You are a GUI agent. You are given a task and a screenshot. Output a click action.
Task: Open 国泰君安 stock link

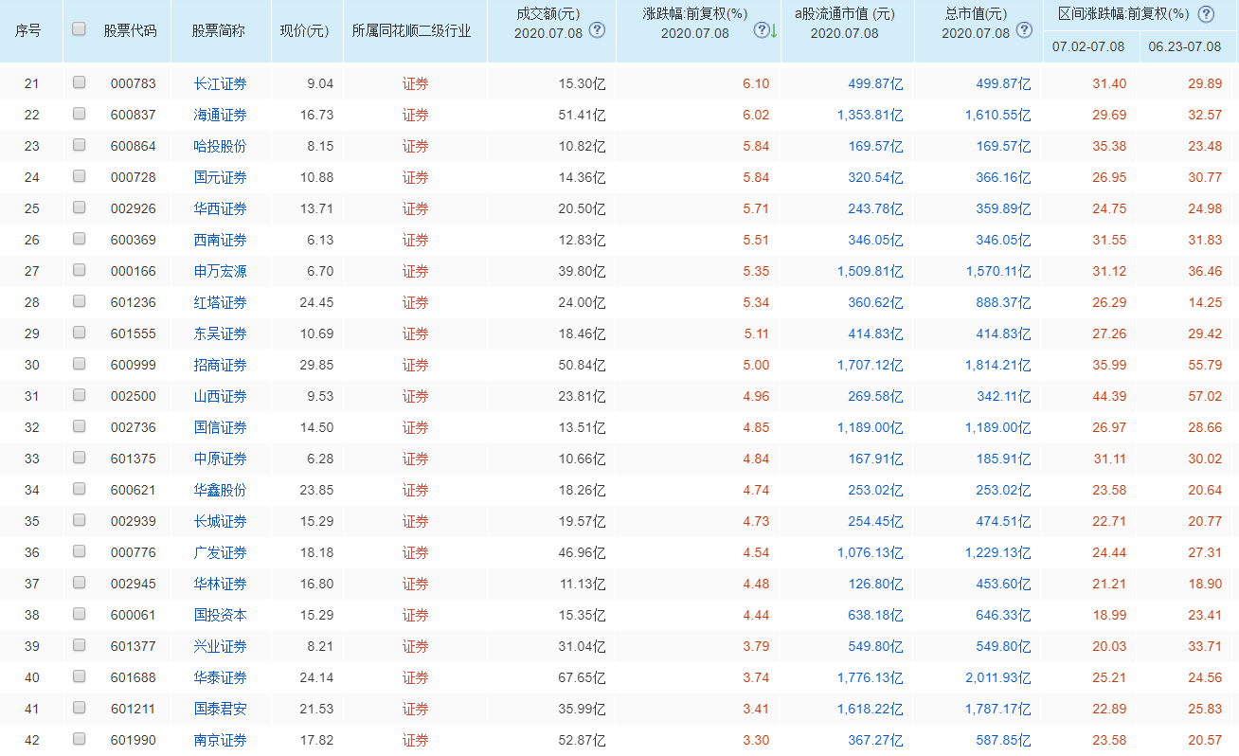coord(221,709)
